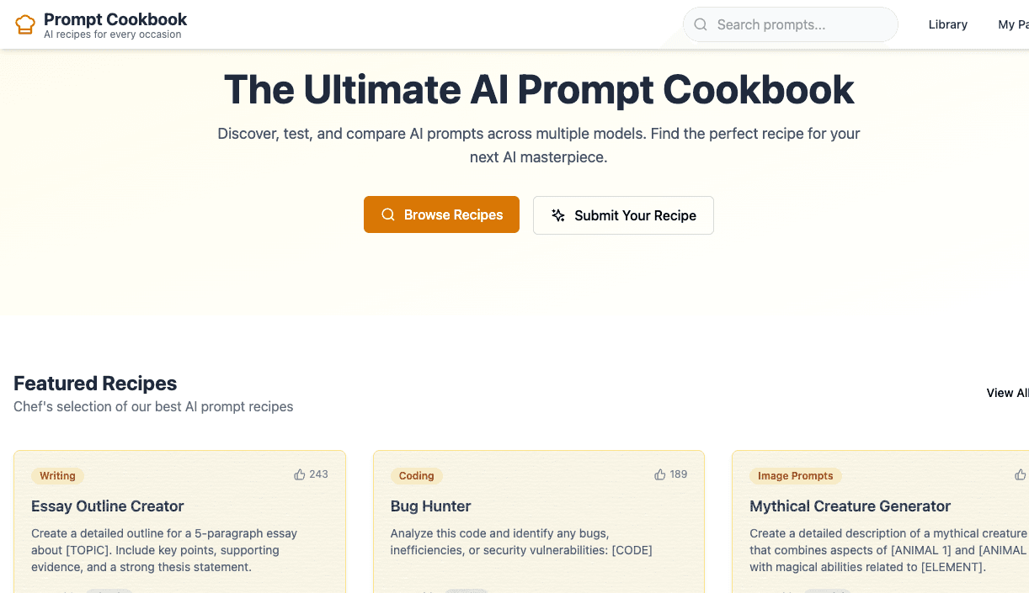
Task: Click the Browse Recipes button
Action: point(441,214)
